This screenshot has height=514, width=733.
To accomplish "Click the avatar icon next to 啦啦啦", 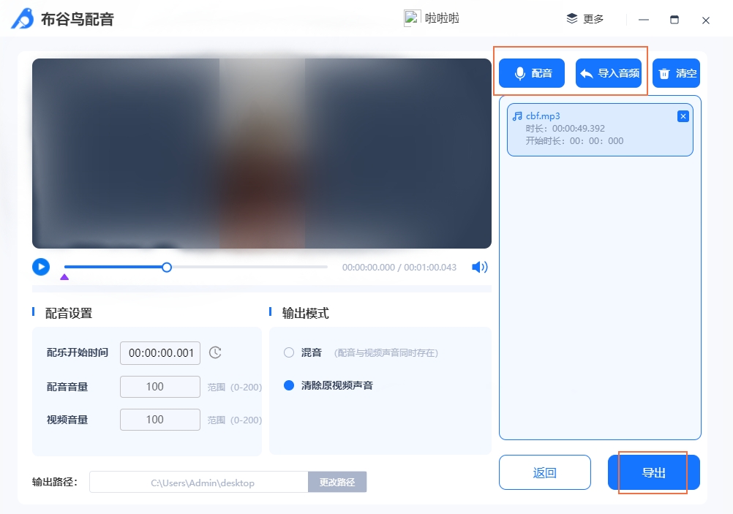I will coord(411,18).
